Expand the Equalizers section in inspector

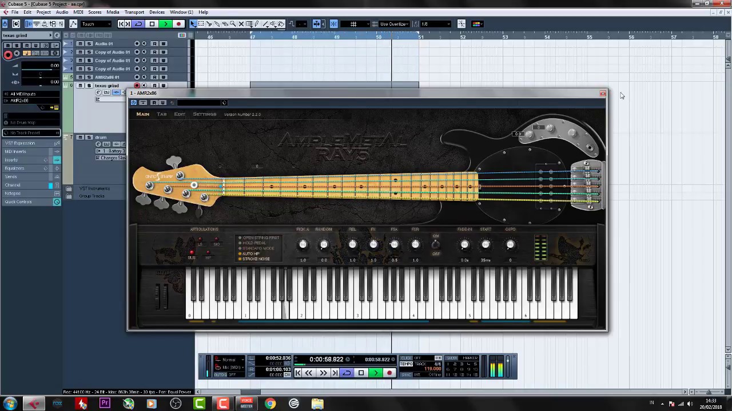[x=31, y=168]
